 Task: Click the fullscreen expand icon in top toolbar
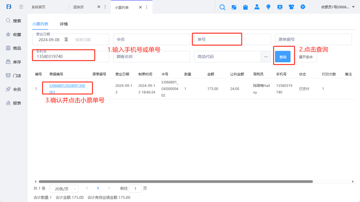pyautogui.click(x=234, y=7)
